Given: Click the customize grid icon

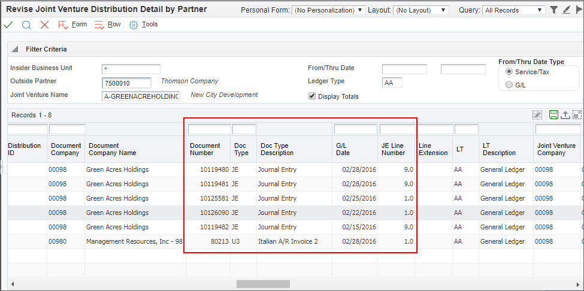Looking at the screenshot, I should click(537, 115).
